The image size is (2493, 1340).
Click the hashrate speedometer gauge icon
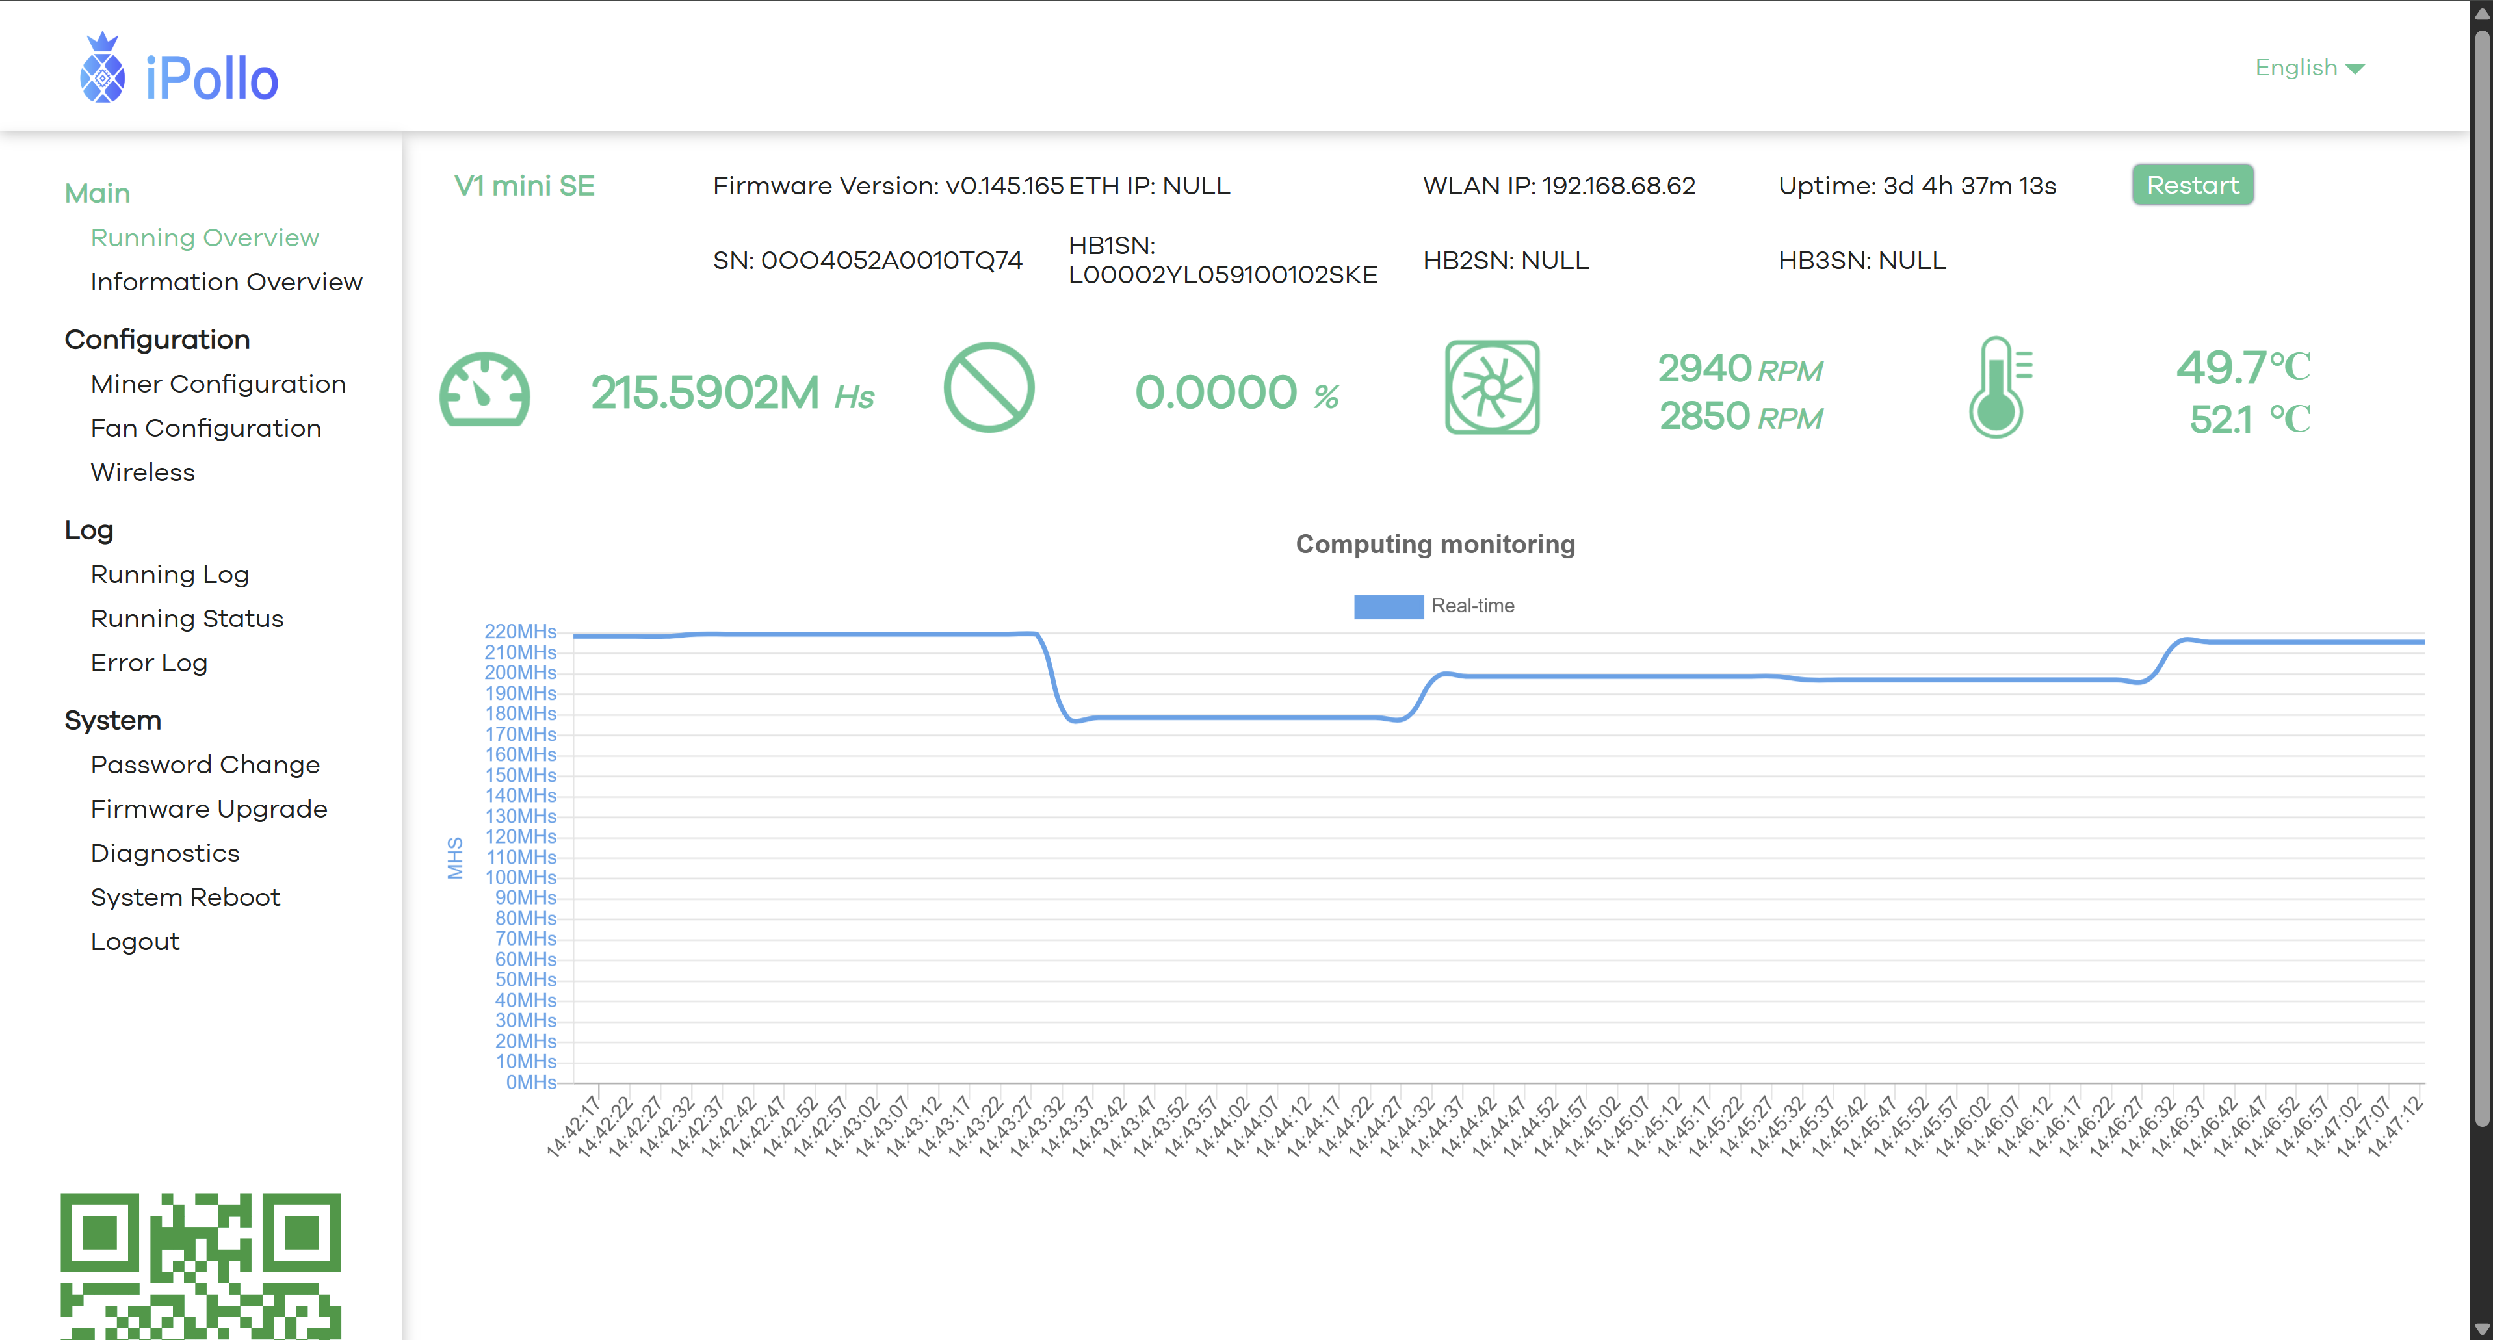484,389
